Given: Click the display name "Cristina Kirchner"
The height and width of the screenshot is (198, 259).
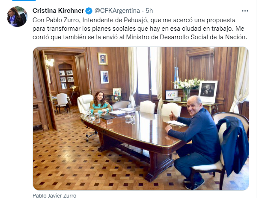Looking at the screenshot, I should pos(58,11).
